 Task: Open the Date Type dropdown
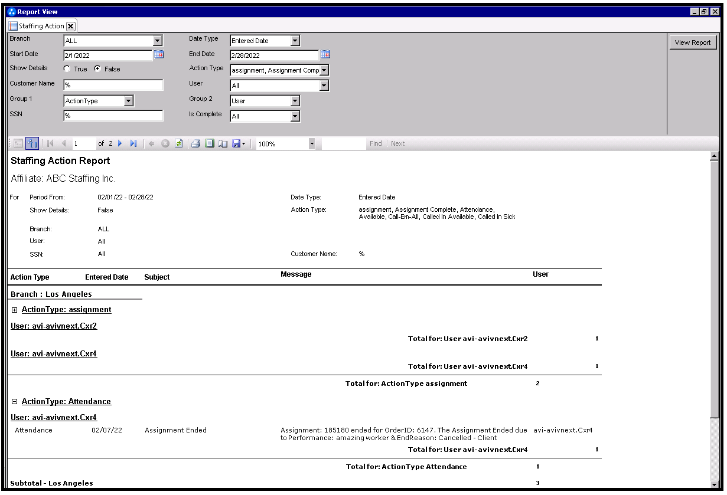click(295, 41)
